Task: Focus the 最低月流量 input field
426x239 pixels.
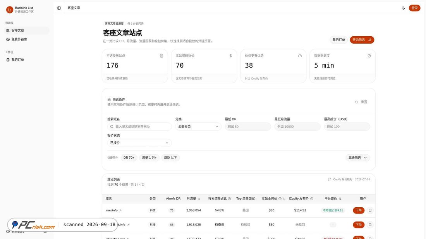Action: (x=297, y=127)
